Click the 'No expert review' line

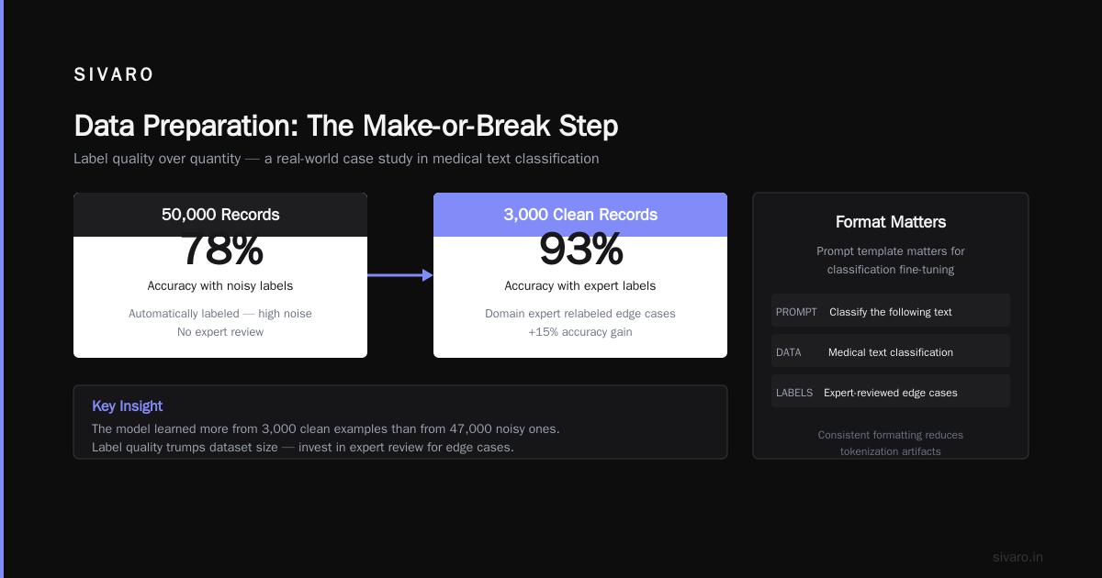(220, 332)
